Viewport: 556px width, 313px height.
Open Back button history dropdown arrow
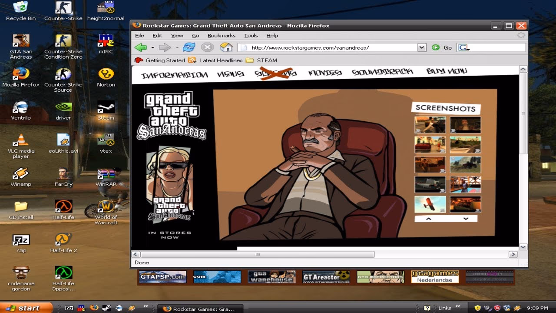pyautogui.click(x=152, y=48)
